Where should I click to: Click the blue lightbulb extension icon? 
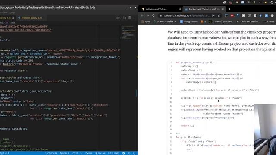[x=260, y=15]
